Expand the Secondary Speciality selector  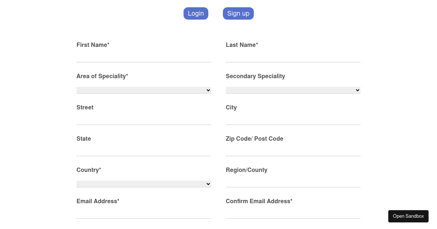[293, 90]
